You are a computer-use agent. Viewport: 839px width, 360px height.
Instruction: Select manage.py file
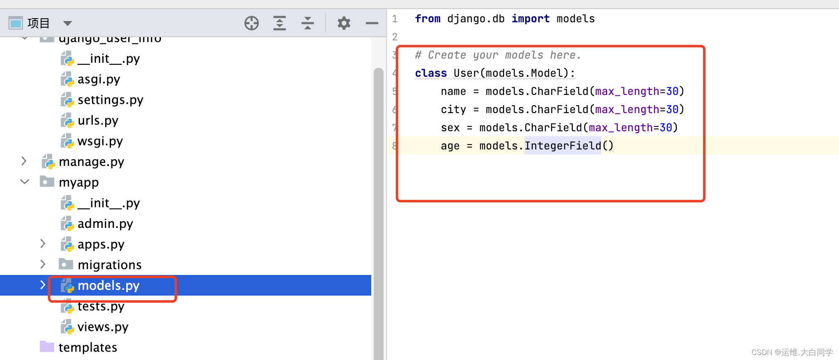(x=92, y=162)
